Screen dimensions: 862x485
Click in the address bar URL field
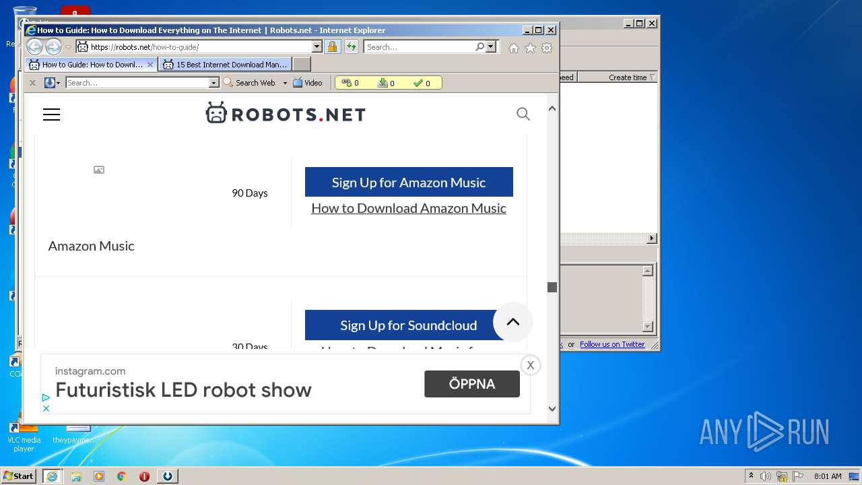(x=199, y=47)
